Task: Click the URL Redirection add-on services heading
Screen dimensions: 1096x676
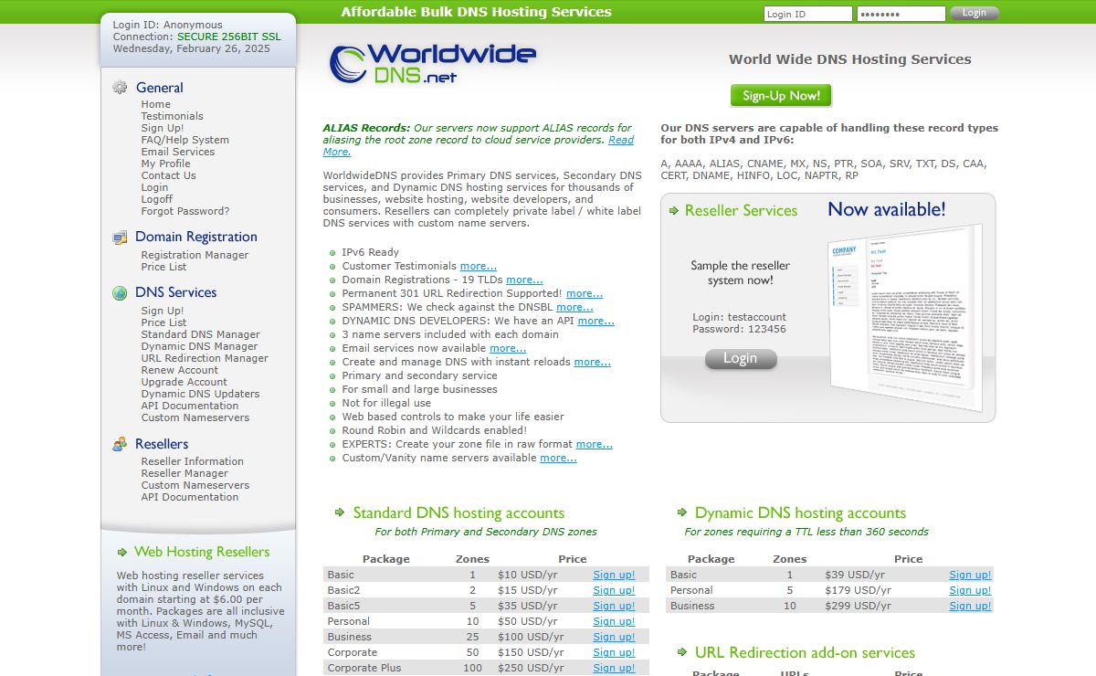Action: pos(805,653)
